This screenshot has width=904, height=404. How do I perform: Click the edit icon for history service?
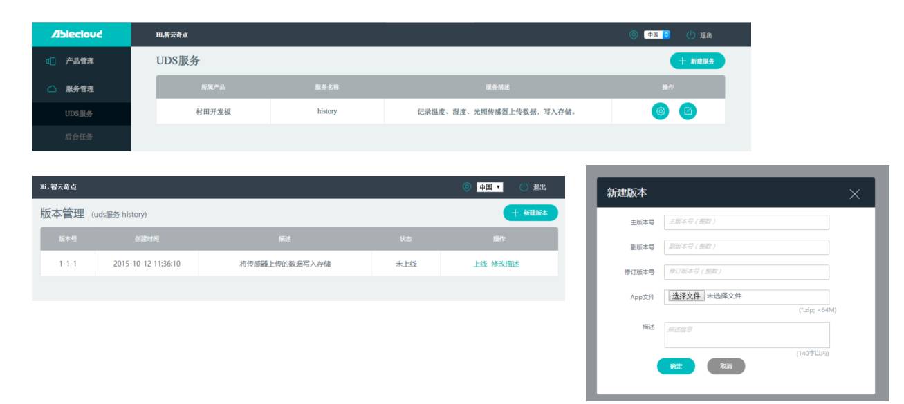click(x=688, y=110)
